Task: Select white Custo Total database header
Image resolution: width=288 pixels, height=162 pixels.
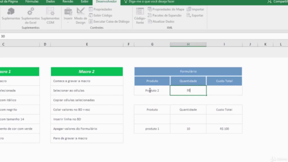Action: (x=224, y=110)
